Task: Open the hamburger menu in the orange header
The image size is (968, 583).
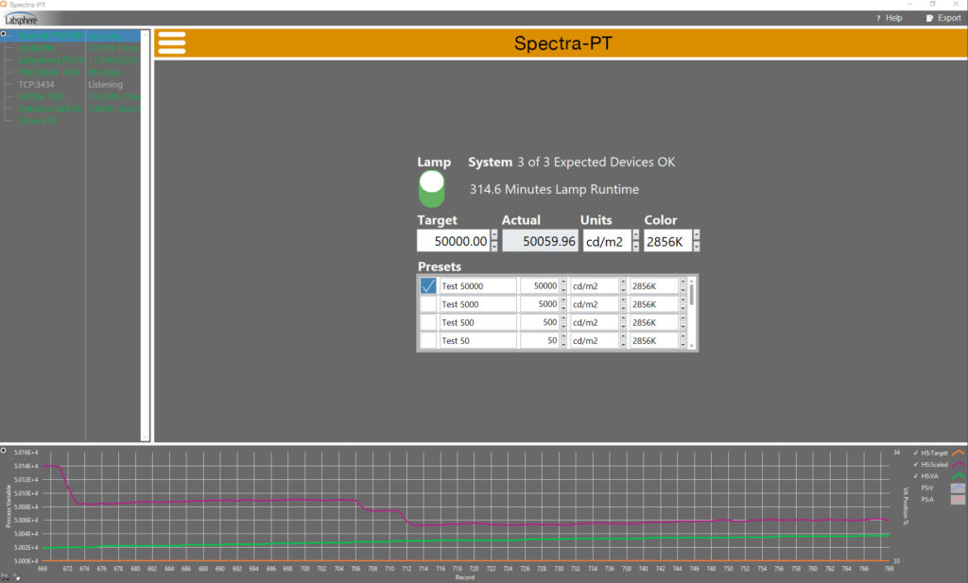Action: coord(172,43)
